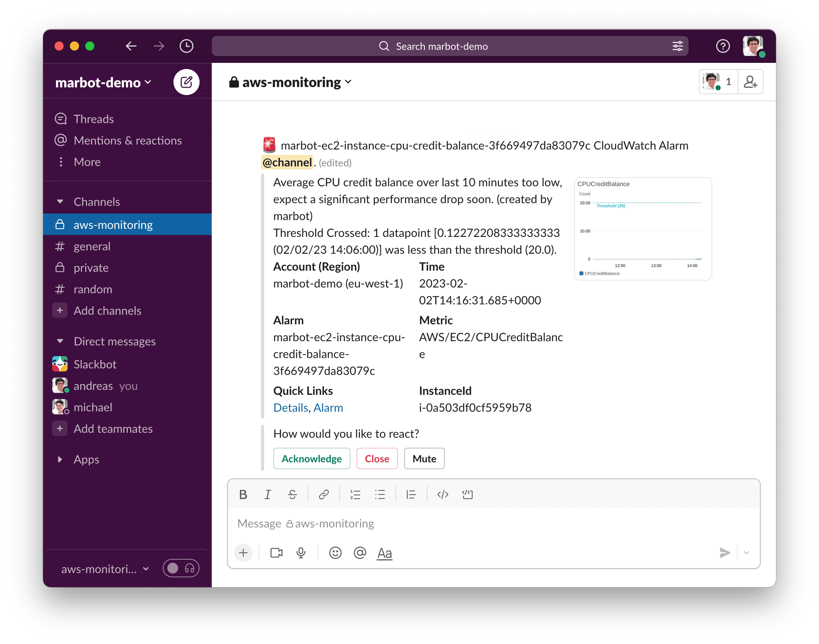Screen dimensions: 819x644
Task: Apply bold formatting
Action: coord(243,495)
